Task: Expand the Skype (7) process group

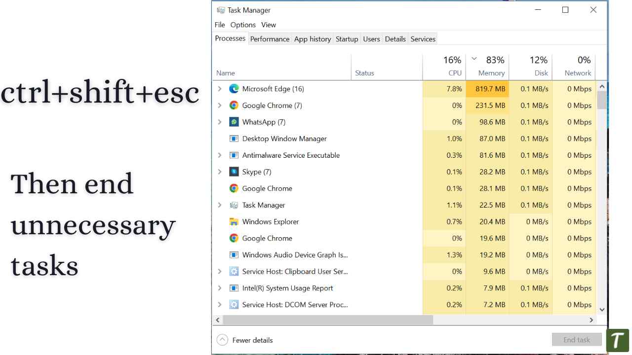Action: (220, 172)
